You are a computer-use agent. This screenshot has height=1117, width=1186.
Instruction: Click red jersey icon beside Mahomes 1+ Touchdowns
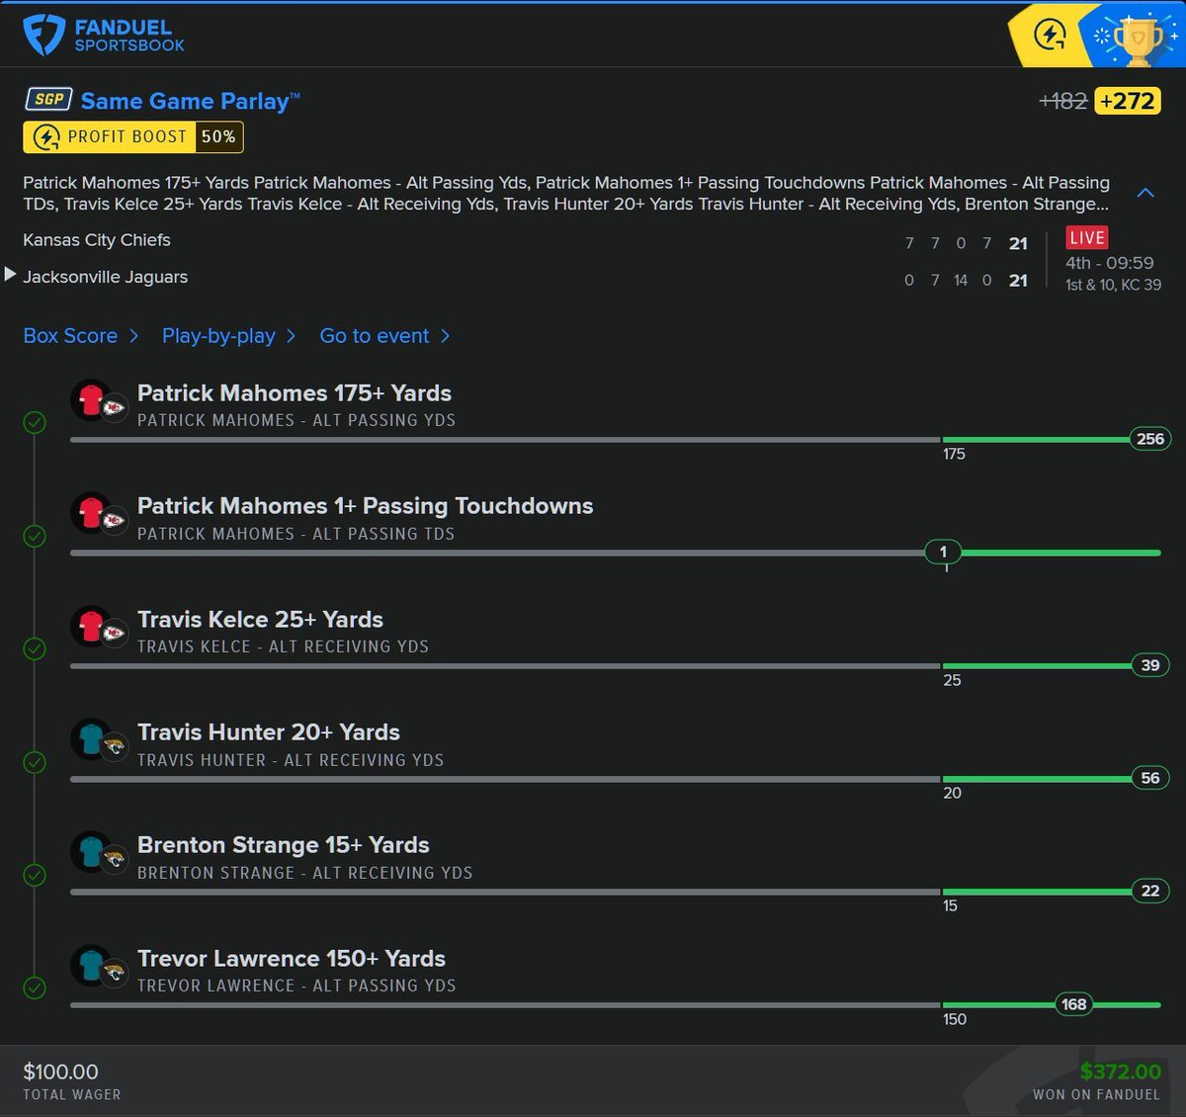91,513
